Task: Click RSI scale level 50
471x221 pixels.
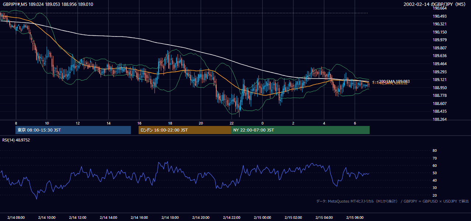Action: (435, 173)
